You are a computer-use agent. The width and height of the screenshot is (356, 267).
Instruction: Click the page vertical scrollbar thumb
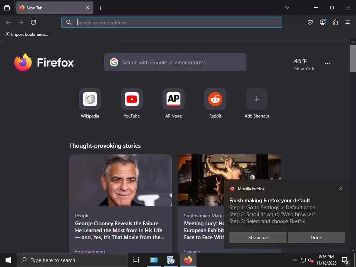pos(353,58)
